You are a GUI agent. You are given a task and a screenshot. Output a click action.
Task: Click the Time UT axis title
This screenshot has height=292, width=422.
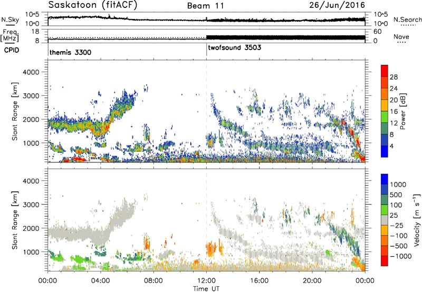(206, 289)
